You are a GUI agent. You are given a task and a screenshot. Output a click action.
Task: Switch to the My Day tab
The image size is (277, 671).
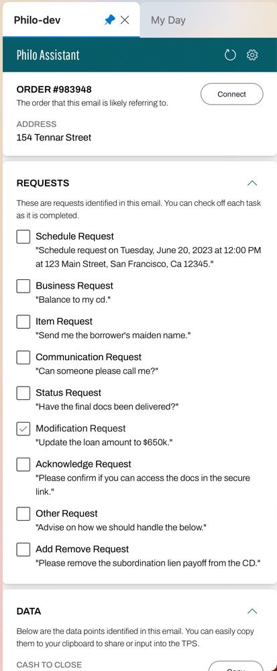tap(168, 20)
